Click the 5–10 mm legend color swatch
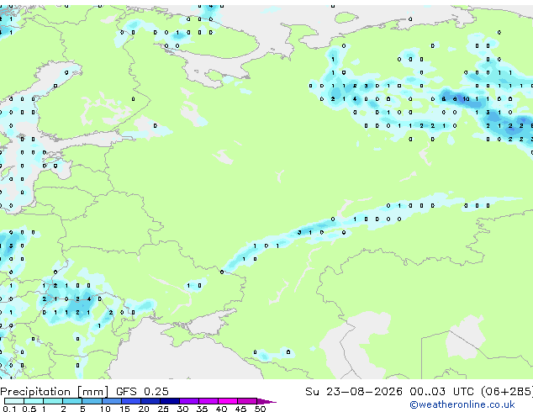Screen dimensions: 533x412 92,401
